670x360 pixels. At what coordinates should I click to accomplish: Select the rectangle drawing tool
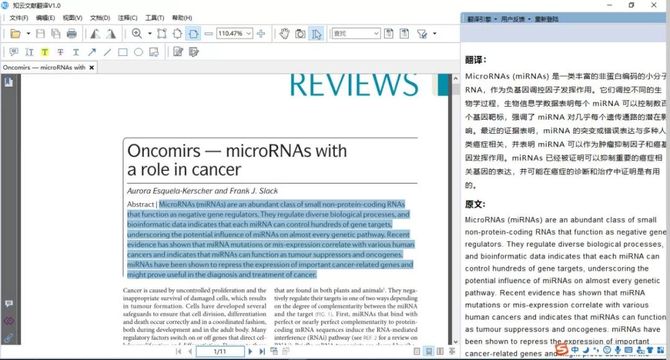click(x=123, y=52)
